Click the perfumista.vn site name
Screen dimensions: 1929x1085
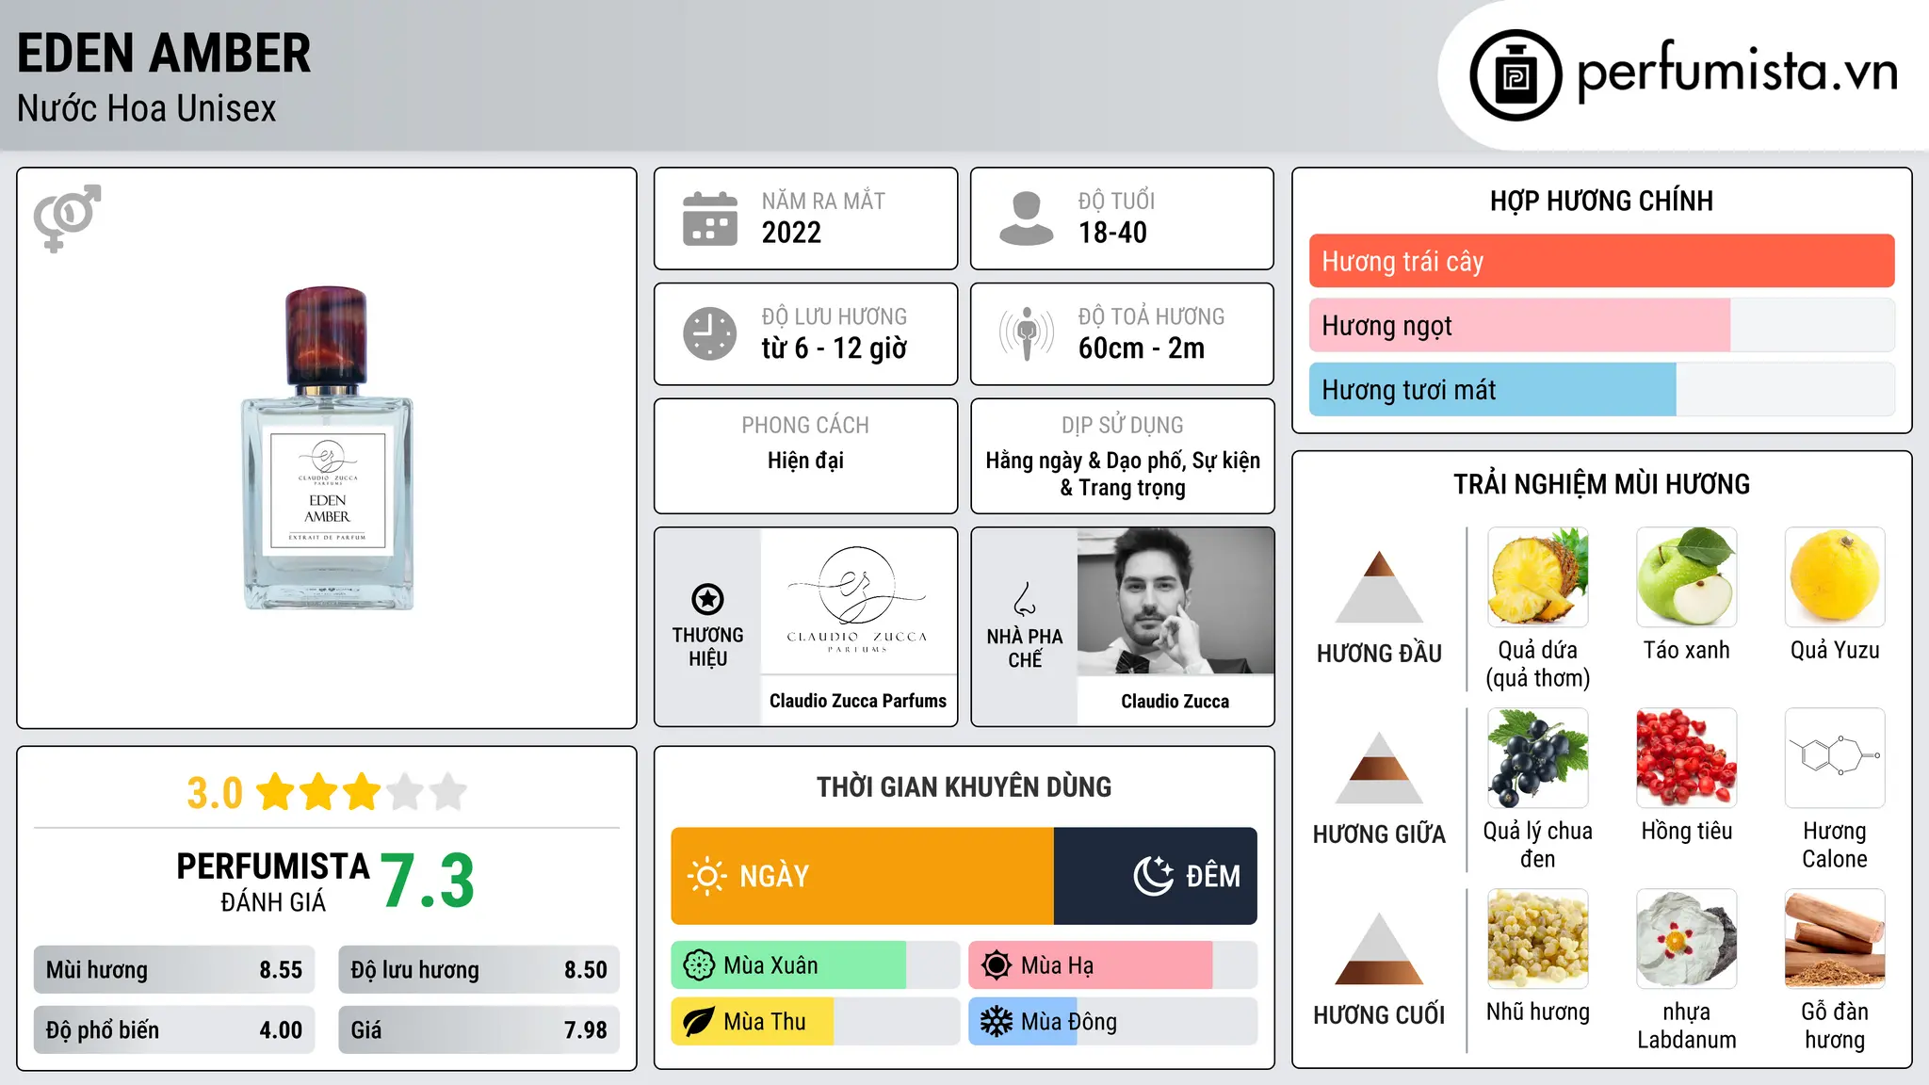pyautogui.click(x=1738, y=72)
